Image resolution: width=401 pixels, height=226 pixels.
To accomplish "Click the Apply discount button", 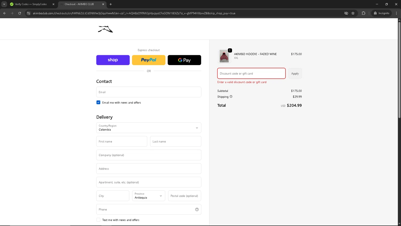I will pyautogui.click(x=295, y=73).
